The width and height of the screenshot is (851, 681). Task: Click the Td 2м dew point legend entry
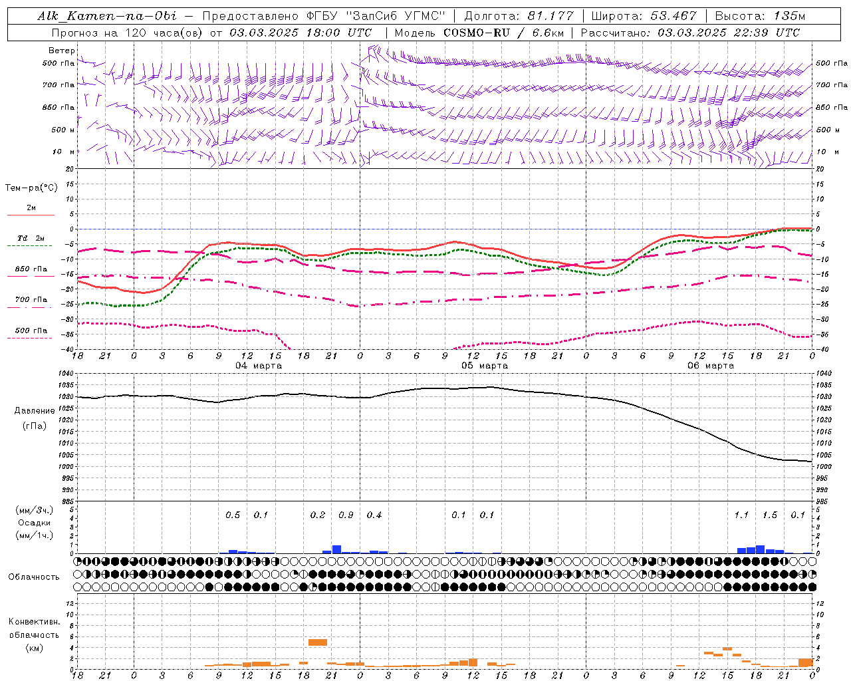pos(31,241)
